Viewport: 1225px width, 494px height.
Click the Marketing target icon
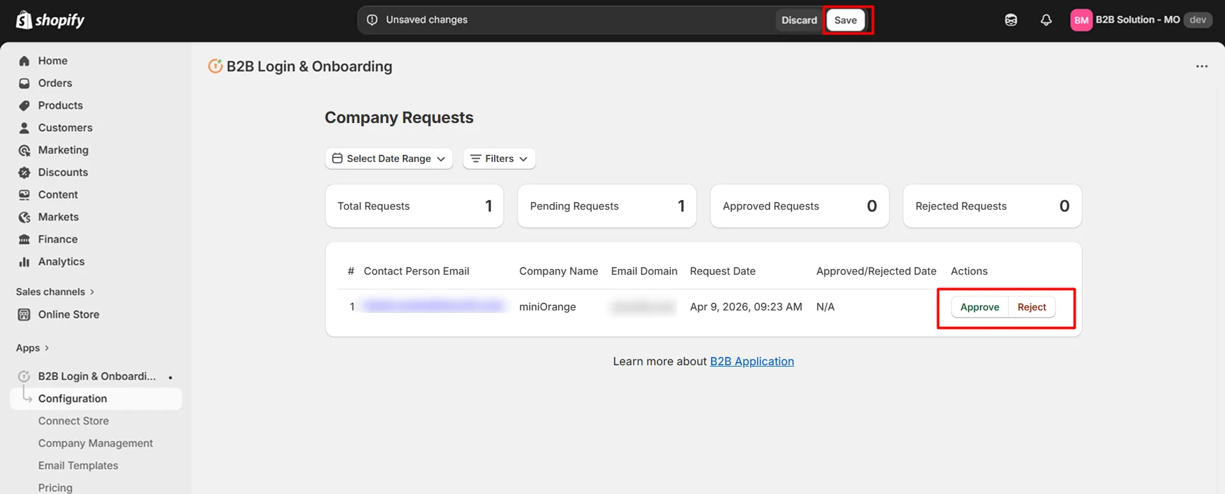pyautogui.click(x=24, y=150)
